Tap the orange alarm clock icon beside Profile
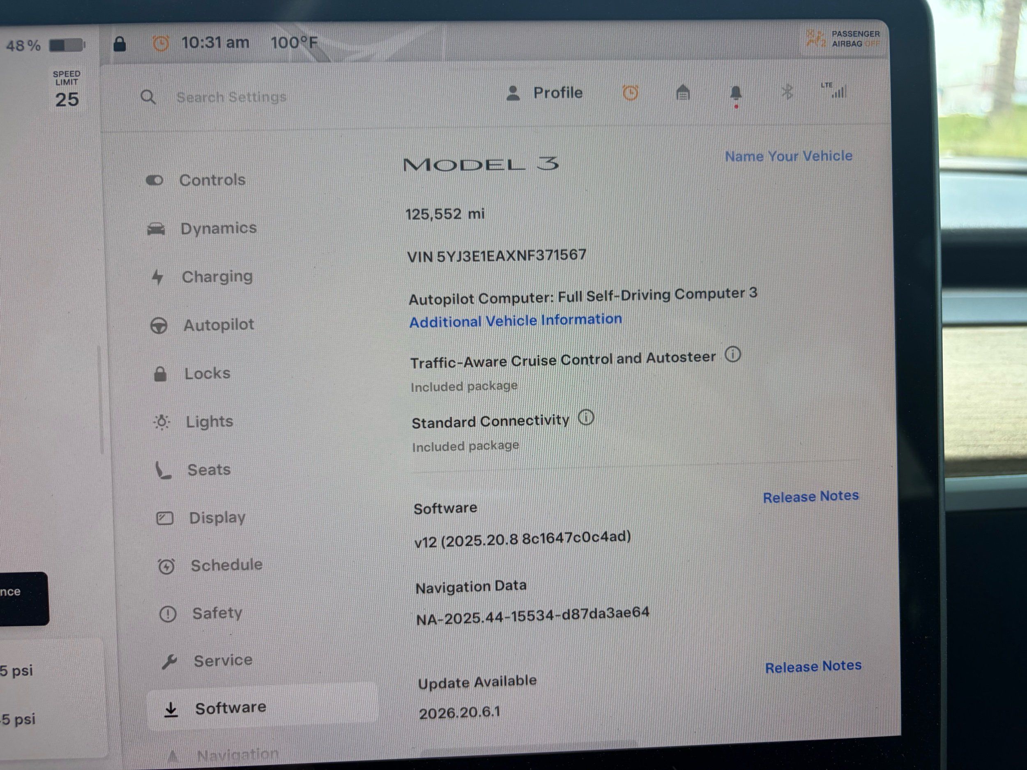 point(630,93)
